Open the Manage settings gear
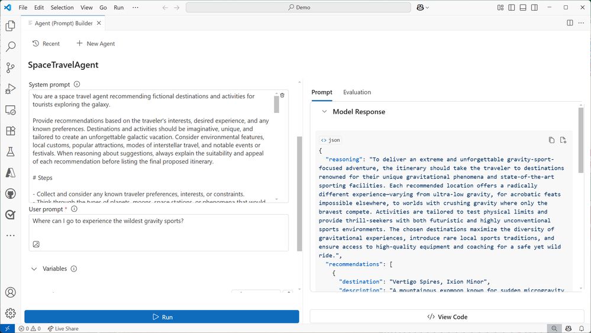591x333 pixels. [x=11, y=313]
